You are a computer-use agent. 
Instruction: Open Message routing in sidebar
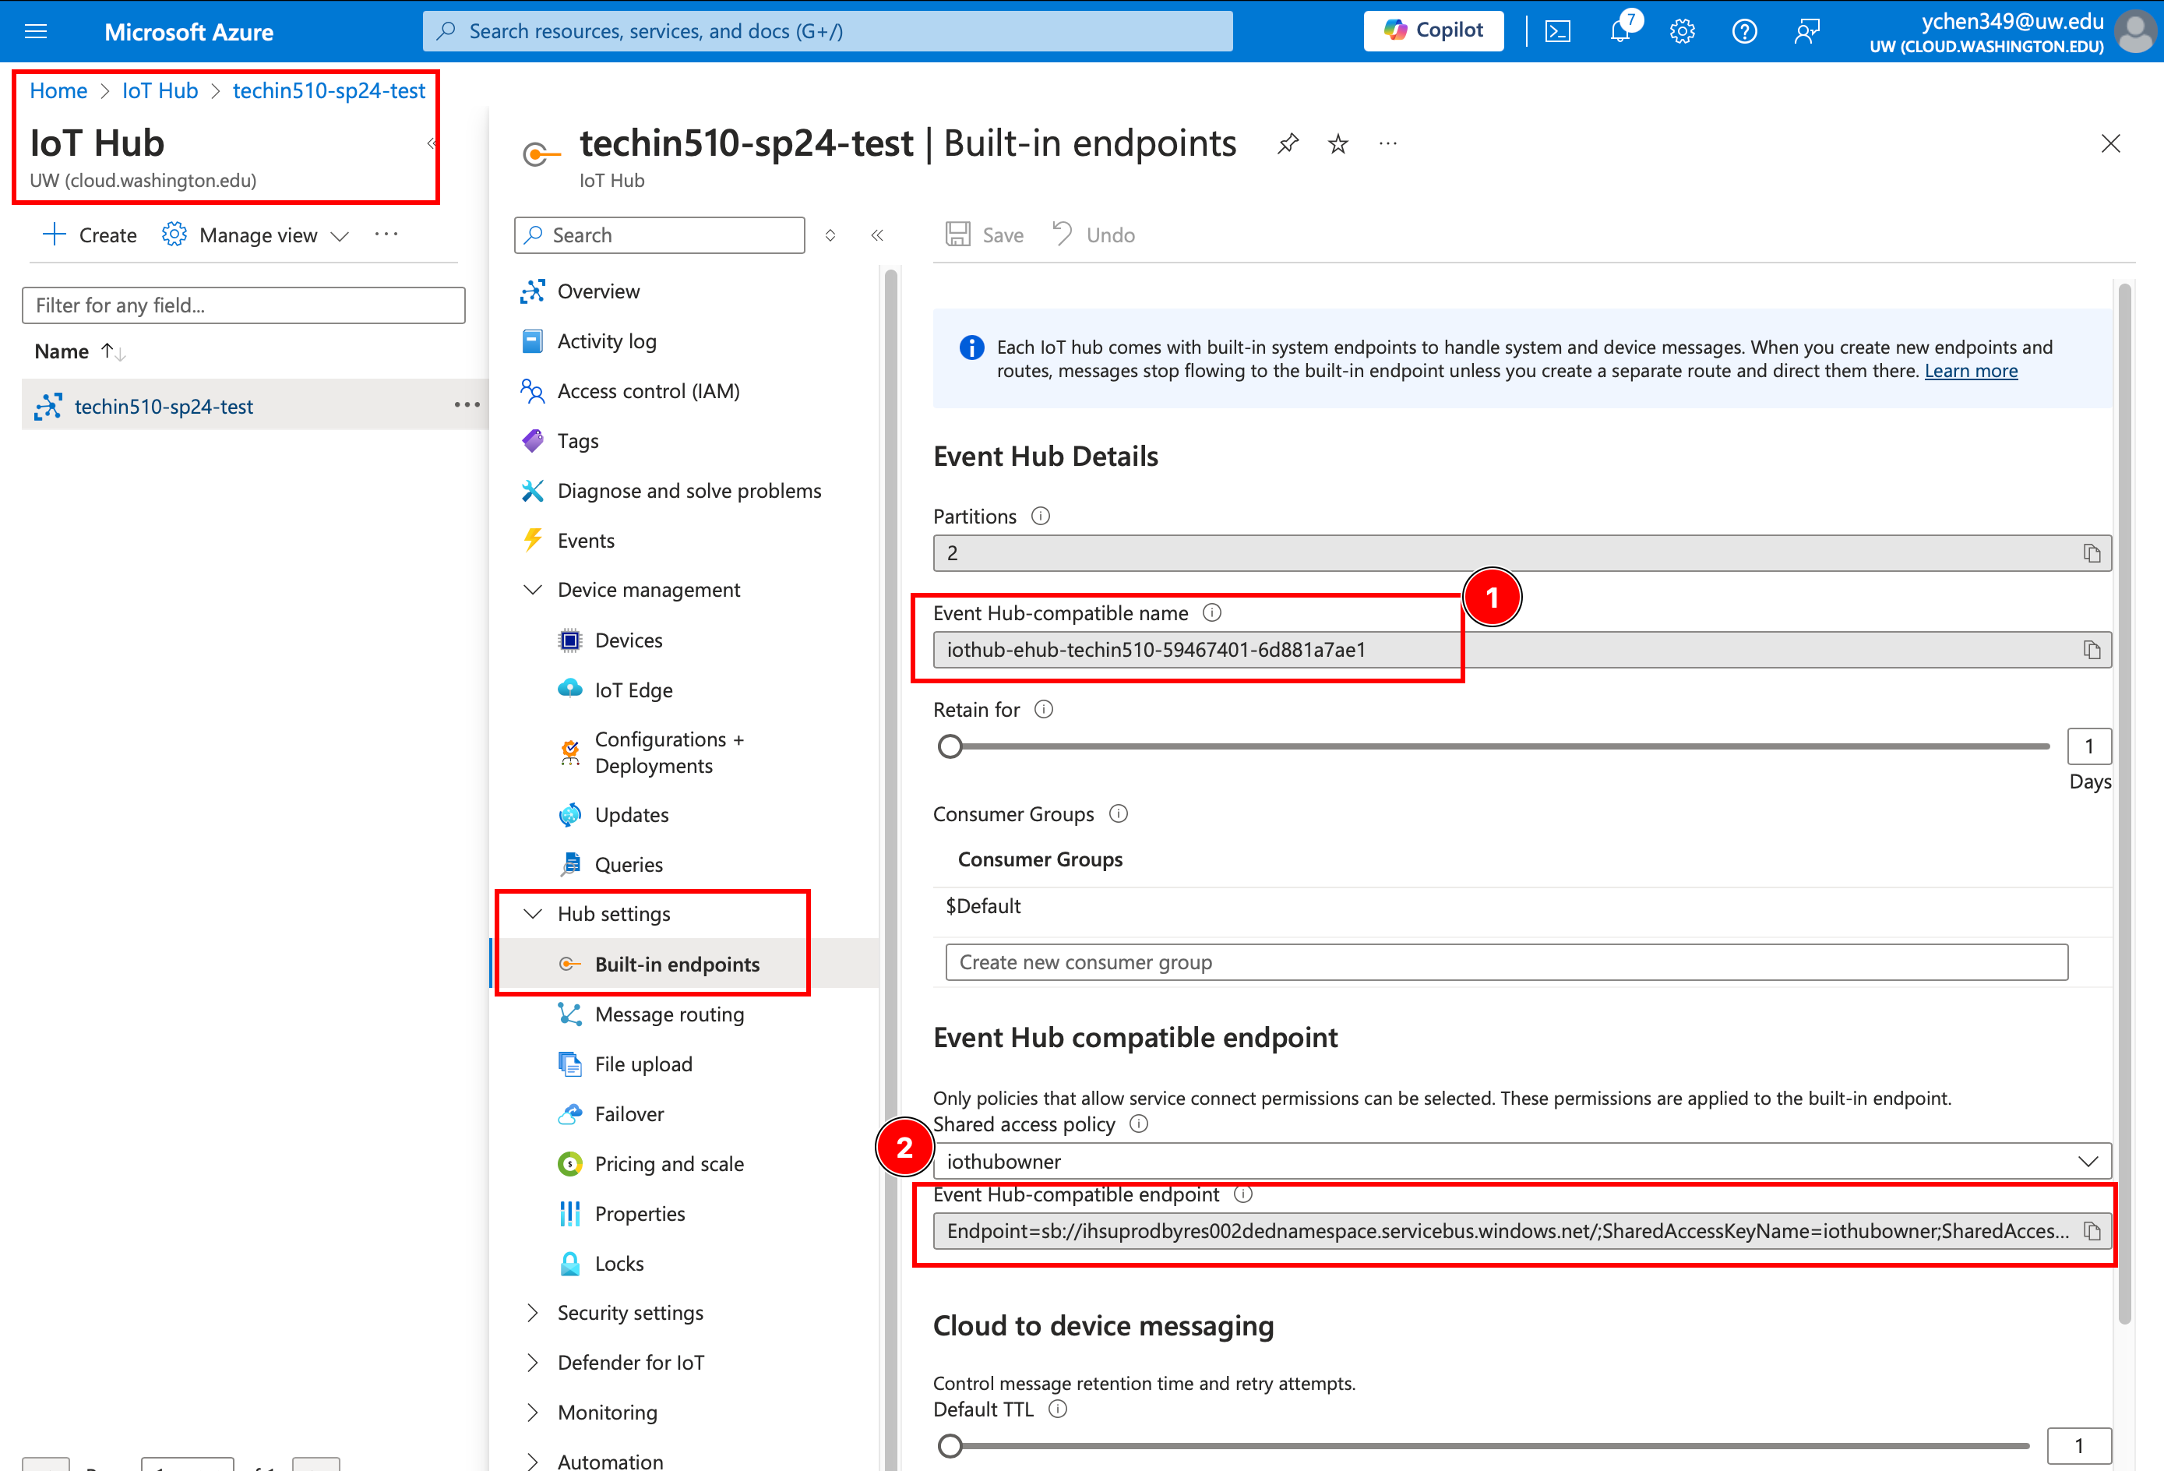point(668,1014)
